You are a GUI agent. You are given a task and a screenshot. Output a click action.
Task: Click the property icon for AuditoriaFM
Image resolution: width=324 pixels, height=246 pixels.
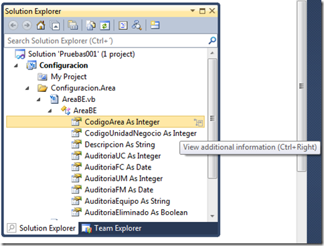pos(76,190)
